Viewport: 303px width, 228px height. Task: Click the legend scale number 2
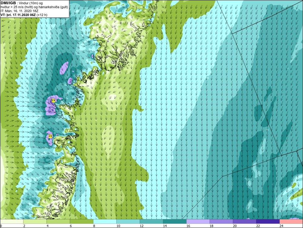point(24,226)
